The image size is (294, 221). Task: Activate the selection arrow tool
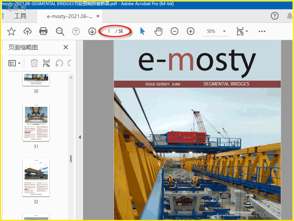pyautogui.click(x=143, y=31)
